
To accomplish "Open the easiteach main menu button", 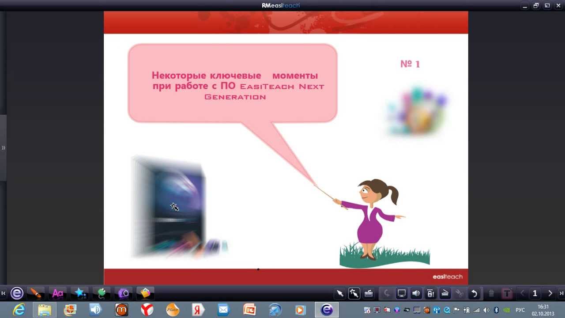I will [17, 293].
